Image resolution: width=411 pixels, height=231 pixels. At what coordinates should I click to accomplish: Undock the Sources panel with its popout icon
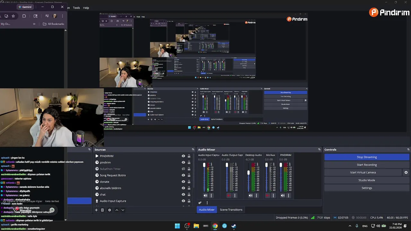pos(193,150)
